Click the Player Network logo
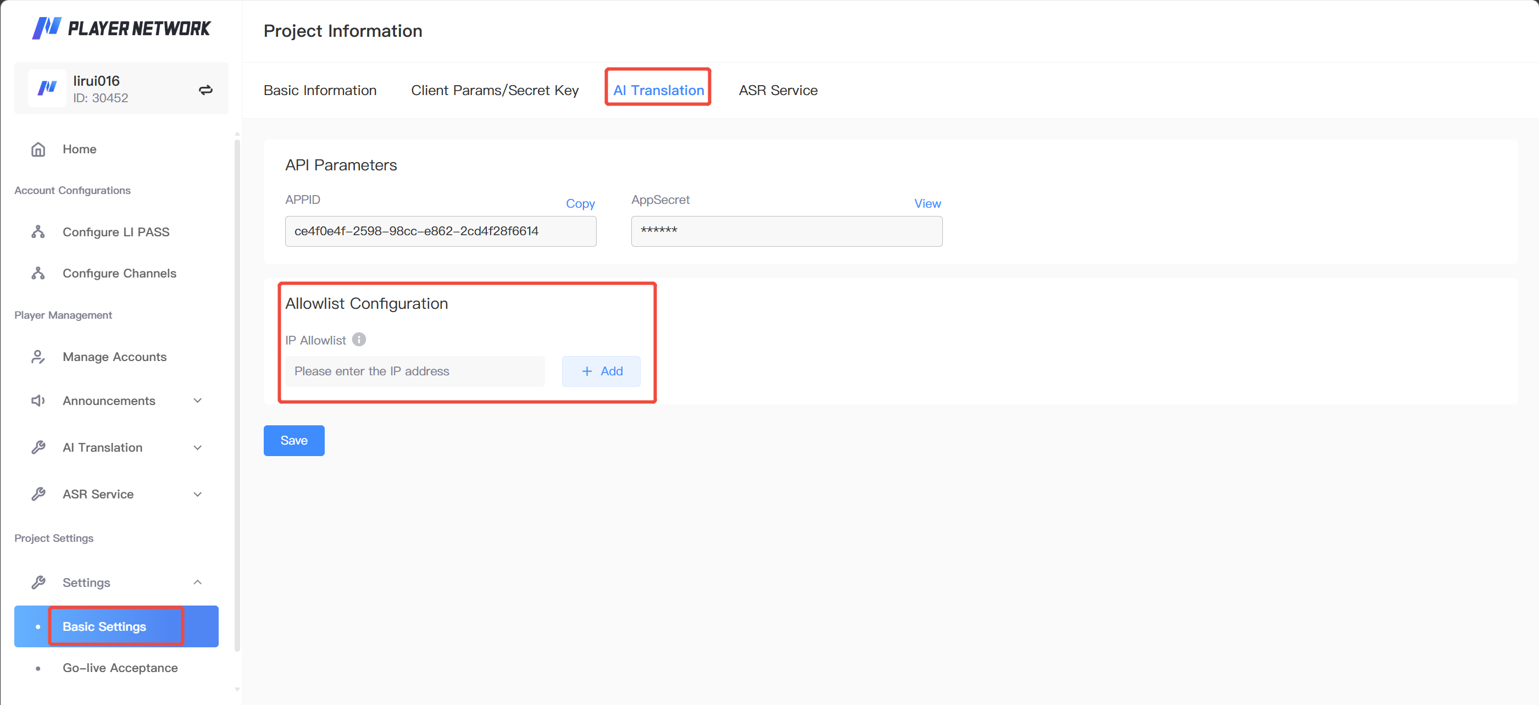 (121, 28)
